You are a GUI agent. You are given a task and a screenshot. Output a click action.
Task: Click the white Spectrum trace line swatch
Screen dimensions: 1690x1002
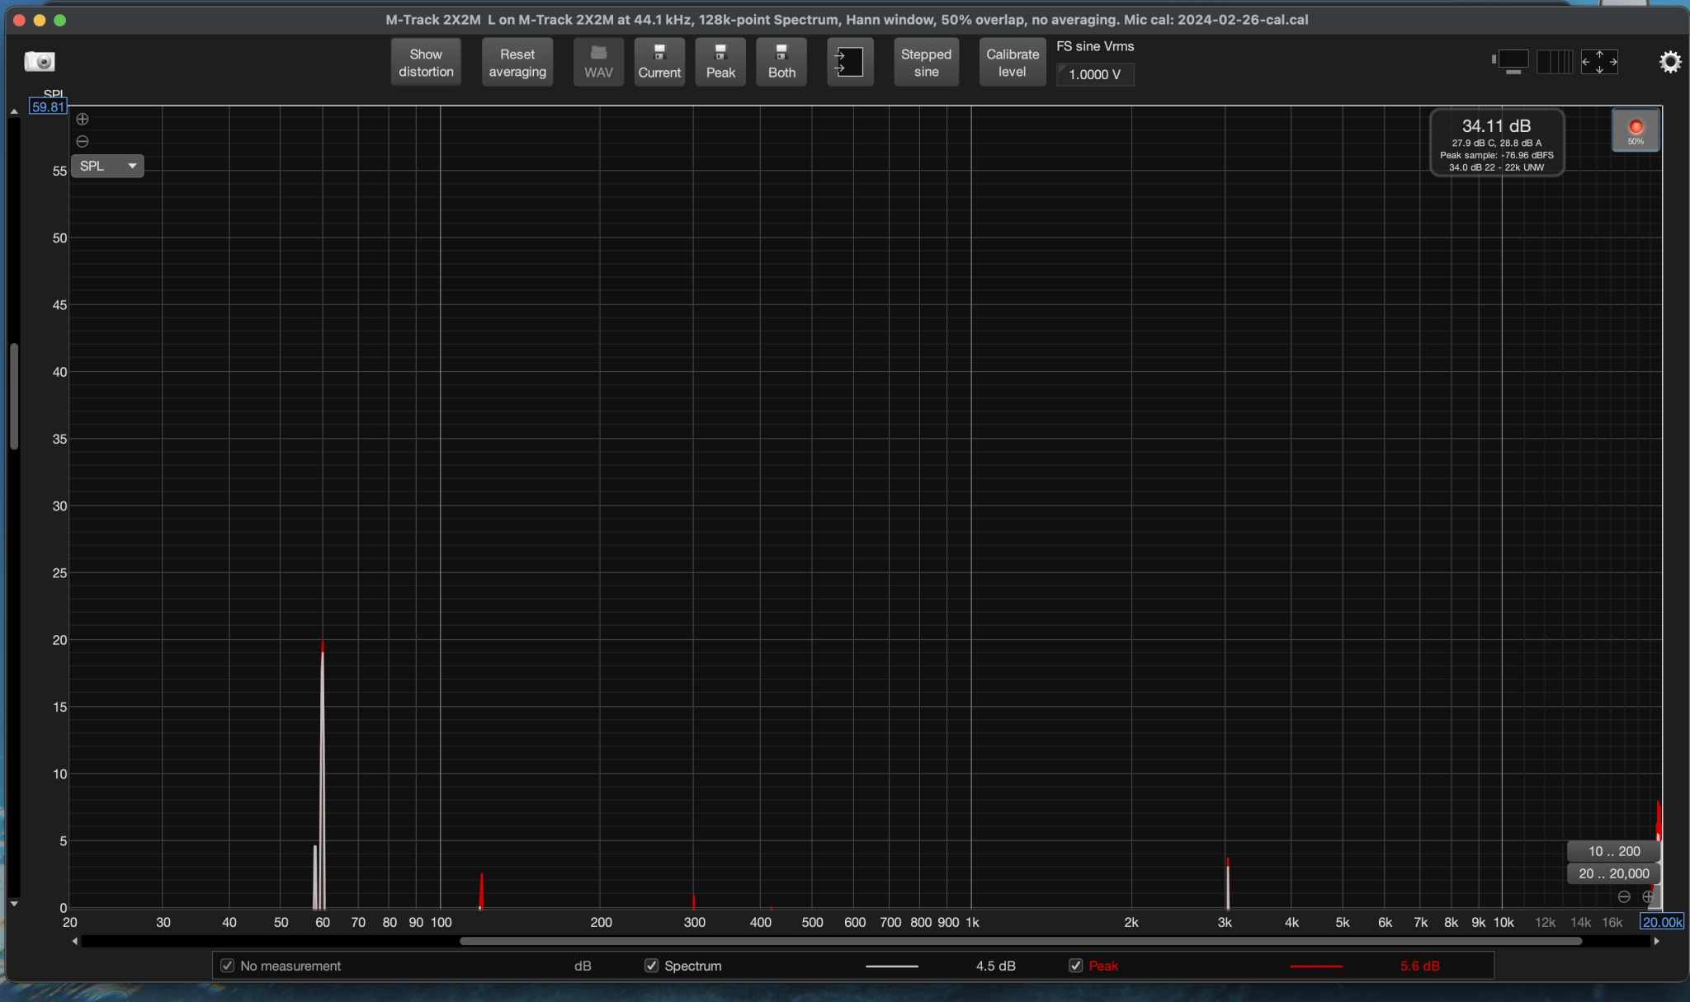(891, 966)
